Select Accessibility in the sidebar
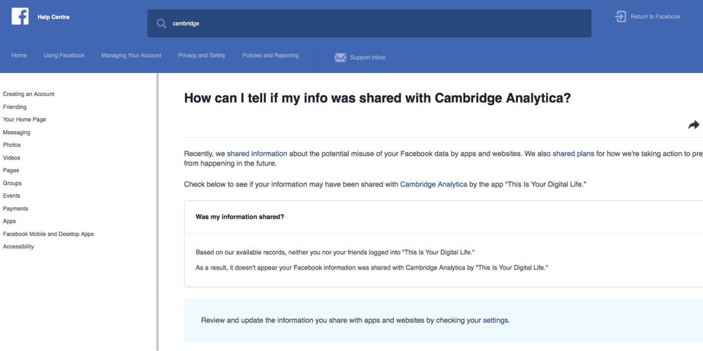 click(18, 247)
